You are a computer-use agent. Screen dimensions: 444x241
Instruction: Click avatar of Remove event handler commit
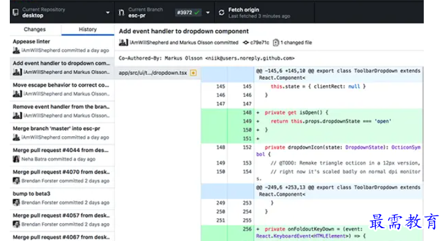[x=17, y=115]
